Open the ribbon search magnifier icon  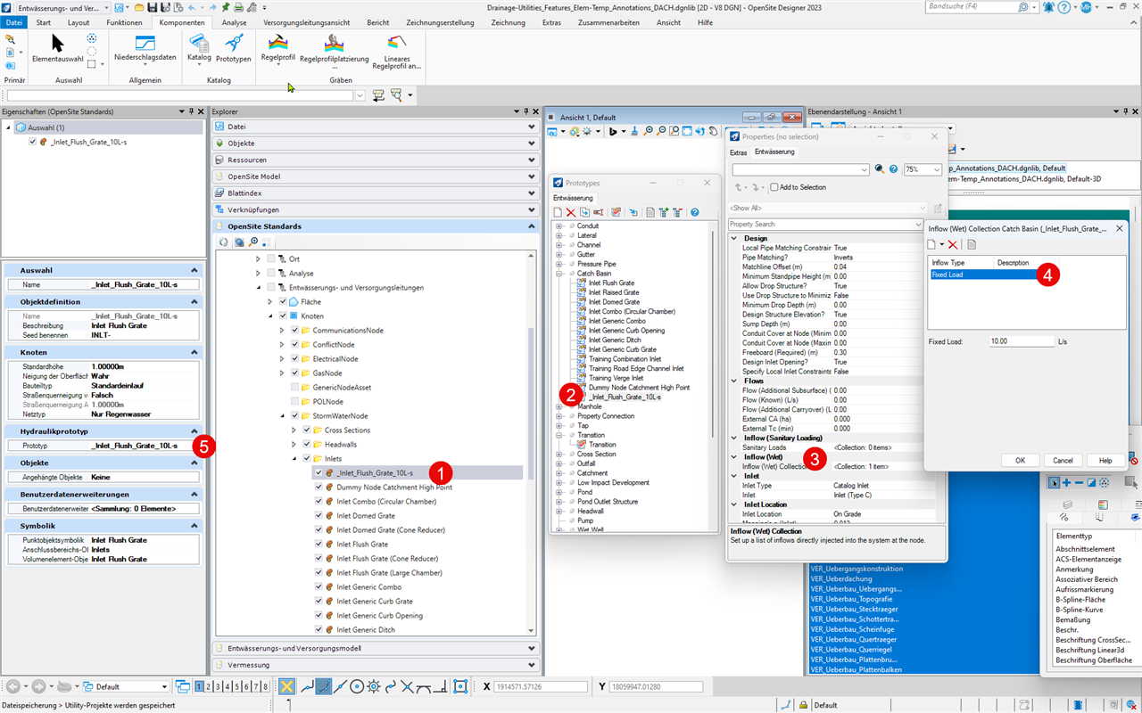1023,7
